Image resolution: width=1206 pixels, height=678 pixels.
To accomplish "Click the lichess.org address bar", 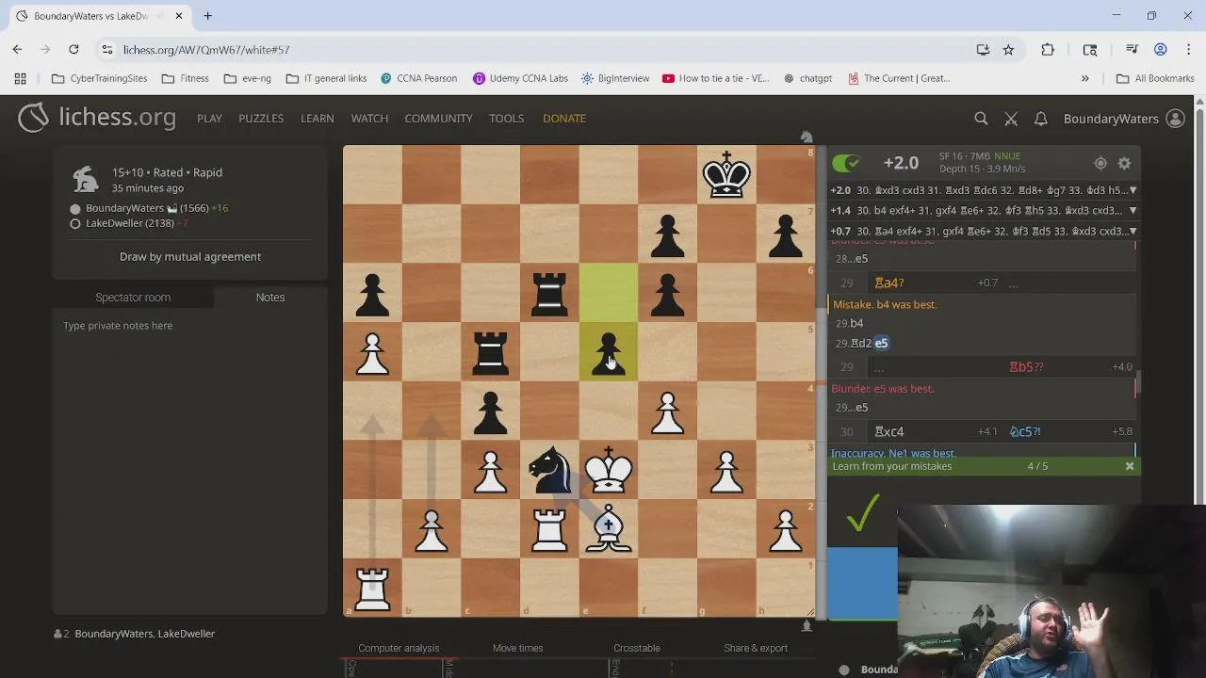I will click(537, 49).
